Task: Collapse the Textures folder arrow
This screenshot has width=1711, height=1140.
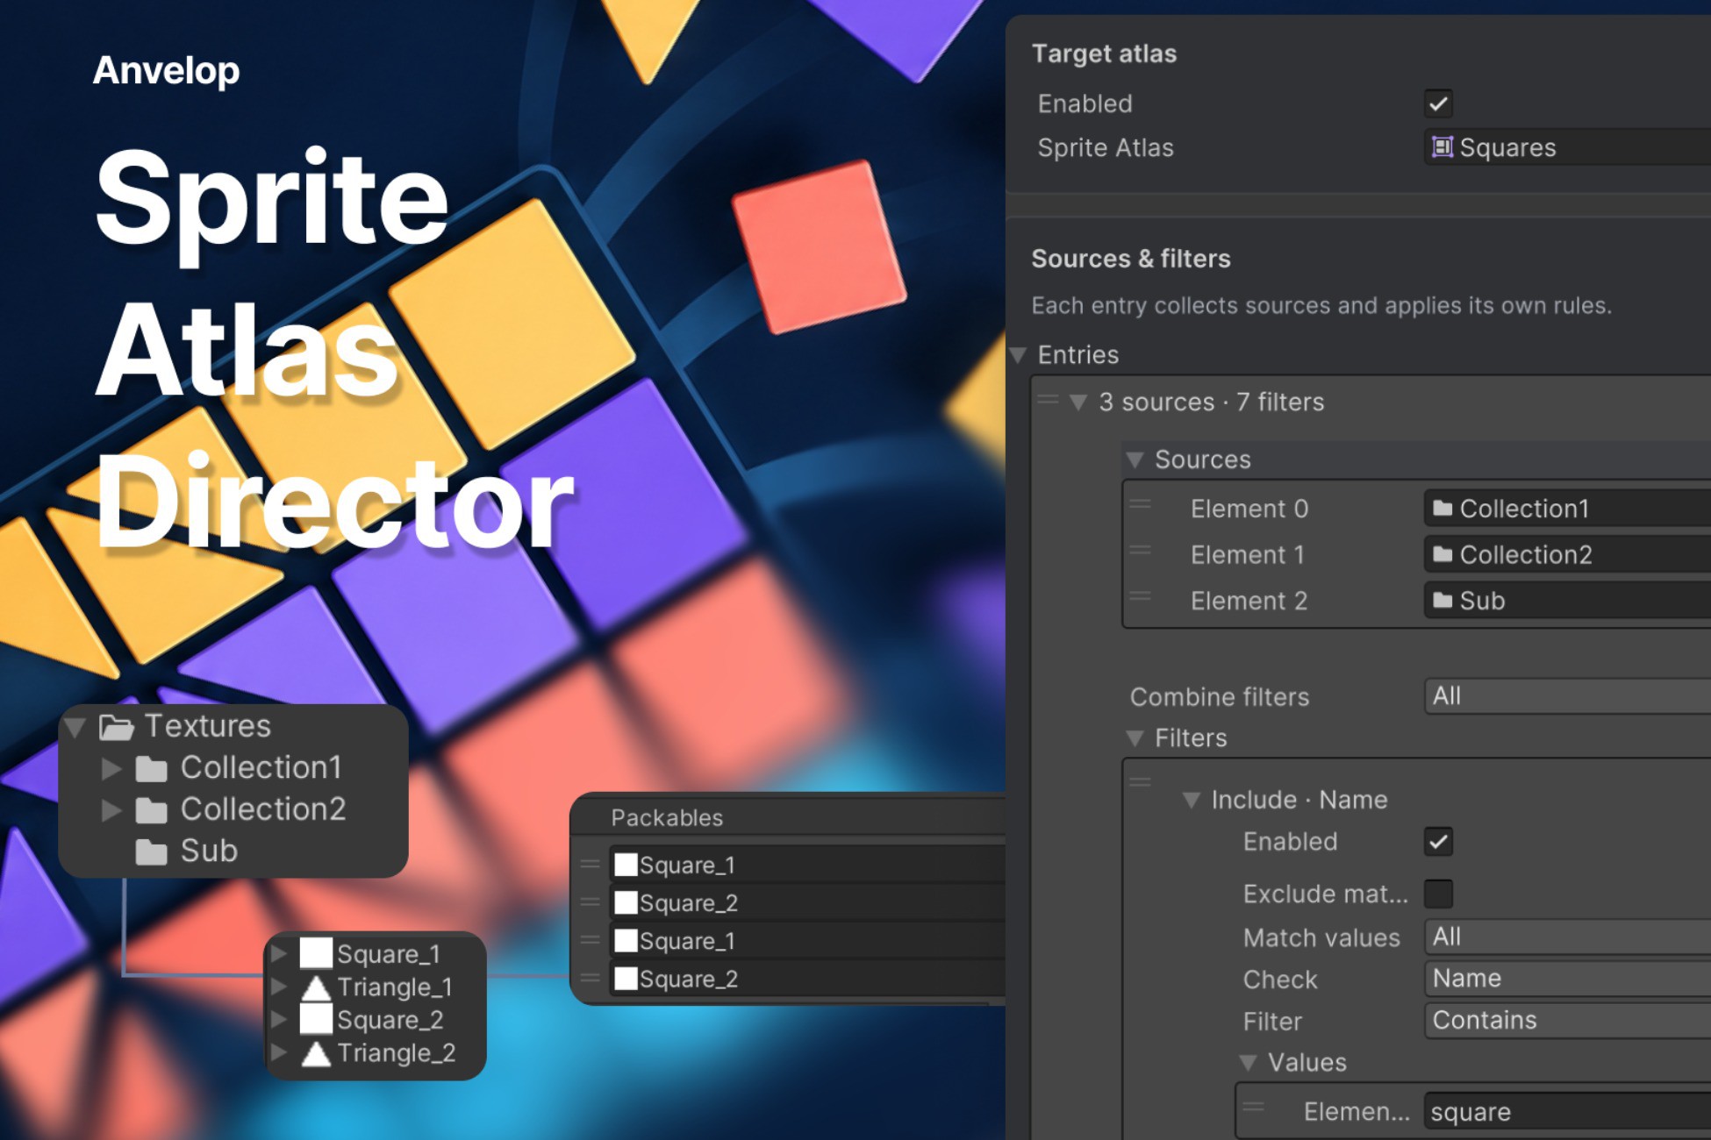Action: (75, 727)
